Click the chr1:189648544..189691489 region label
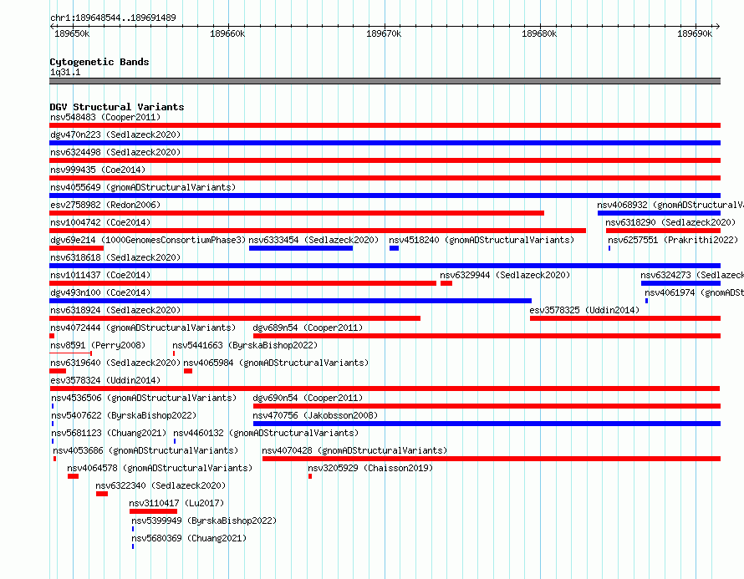Screen dimensions: 744x579 (x=113, y=18)
